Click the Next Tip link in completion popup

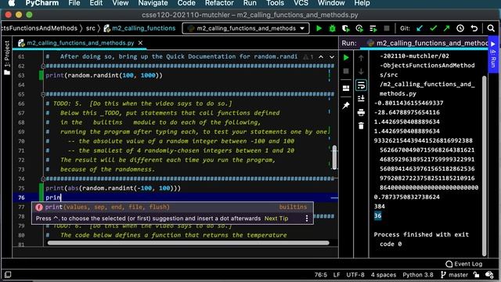[x=276, y=219]
